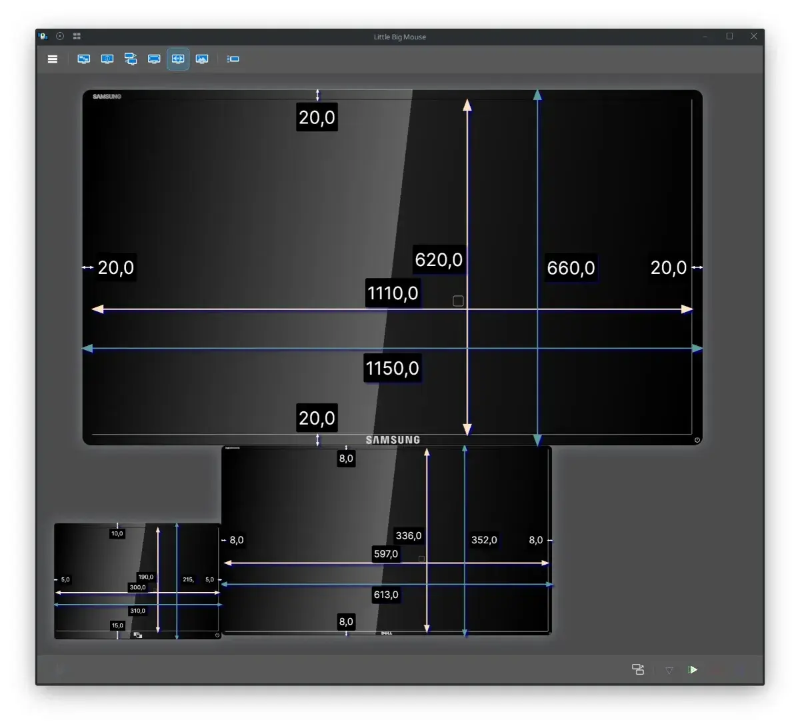Select the highlighted monitor size view icon

click(x=178, y=59)
